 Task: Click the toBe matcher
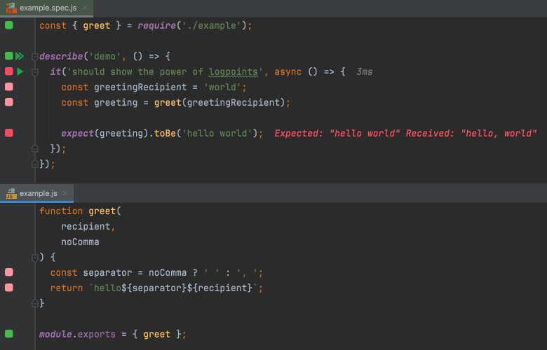click(x=165, y=133)
